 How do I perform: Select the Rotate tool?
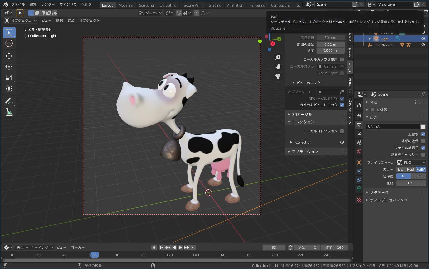pos(9,67)
